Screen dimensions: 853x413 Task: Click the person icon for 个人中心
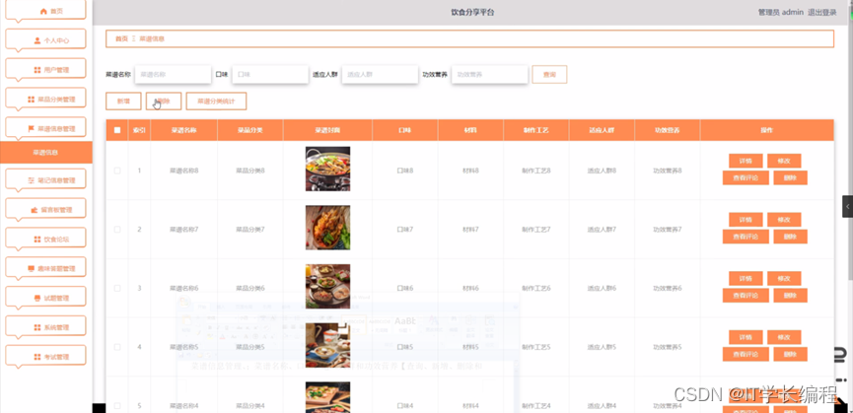pyautogui.click(x=37, y=40)
